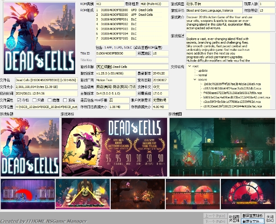Click 收起图片区域 collapse image area button

click(x=234, y=218)
